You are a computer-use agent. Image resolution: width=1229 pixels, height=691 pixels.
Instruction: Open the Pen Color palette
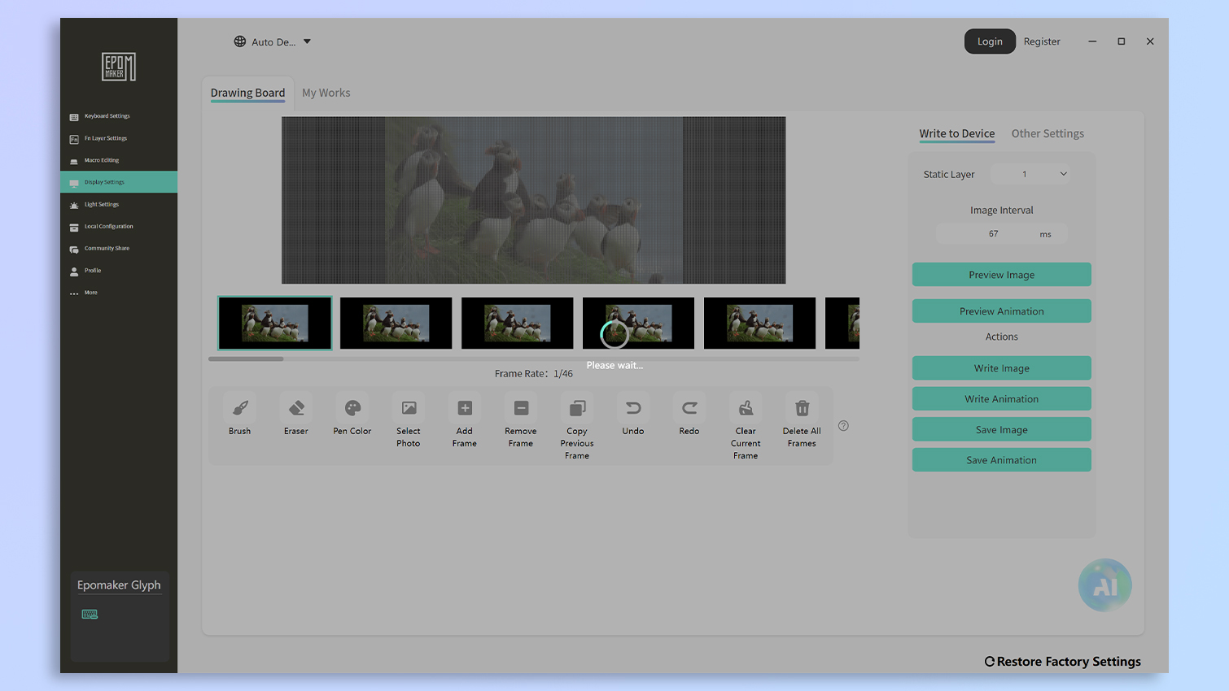352,408
